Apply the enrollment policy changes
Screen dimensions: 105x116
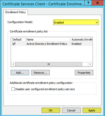(x=92, y=110)
